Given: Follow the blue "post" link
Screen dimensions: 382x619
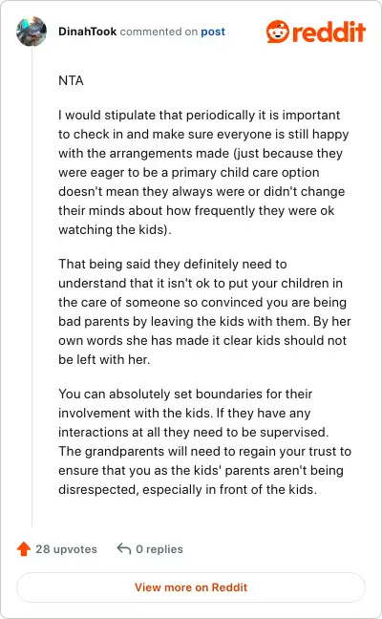Looking at the screenshot, I should (213, 32).
